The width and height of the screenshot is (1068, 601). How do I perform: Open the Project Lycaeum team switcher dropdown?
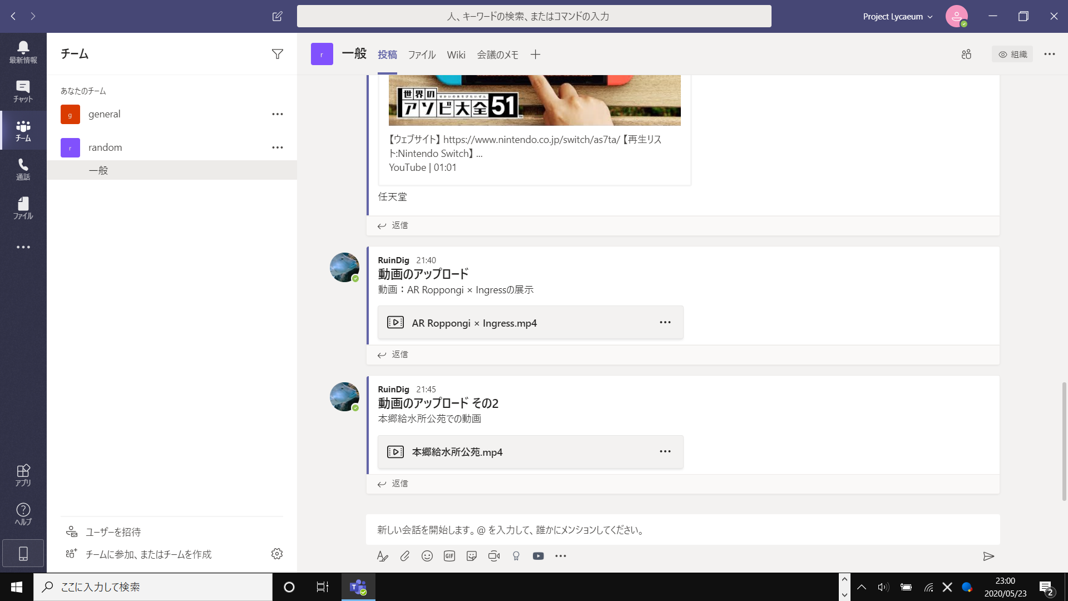point(897,16)
